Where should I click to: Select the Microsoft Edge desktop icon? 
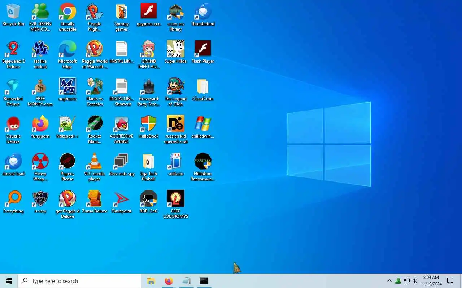click(67, 55)
